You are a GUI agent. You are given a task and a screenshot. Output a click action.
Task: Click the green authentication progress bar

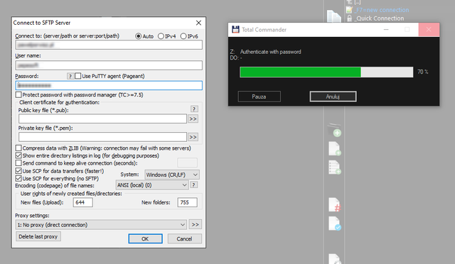click(326, 72)
